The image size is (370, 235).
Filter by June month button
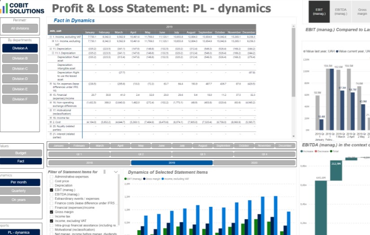(161, 146)
